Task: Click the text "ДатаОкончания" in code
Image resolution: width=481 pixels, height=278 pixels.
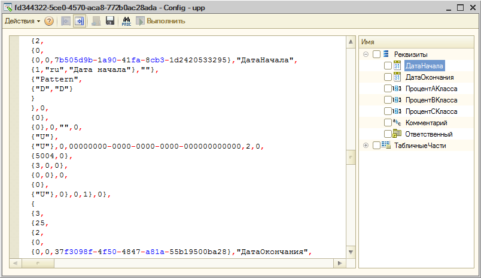Action: [x=272, y=252]
